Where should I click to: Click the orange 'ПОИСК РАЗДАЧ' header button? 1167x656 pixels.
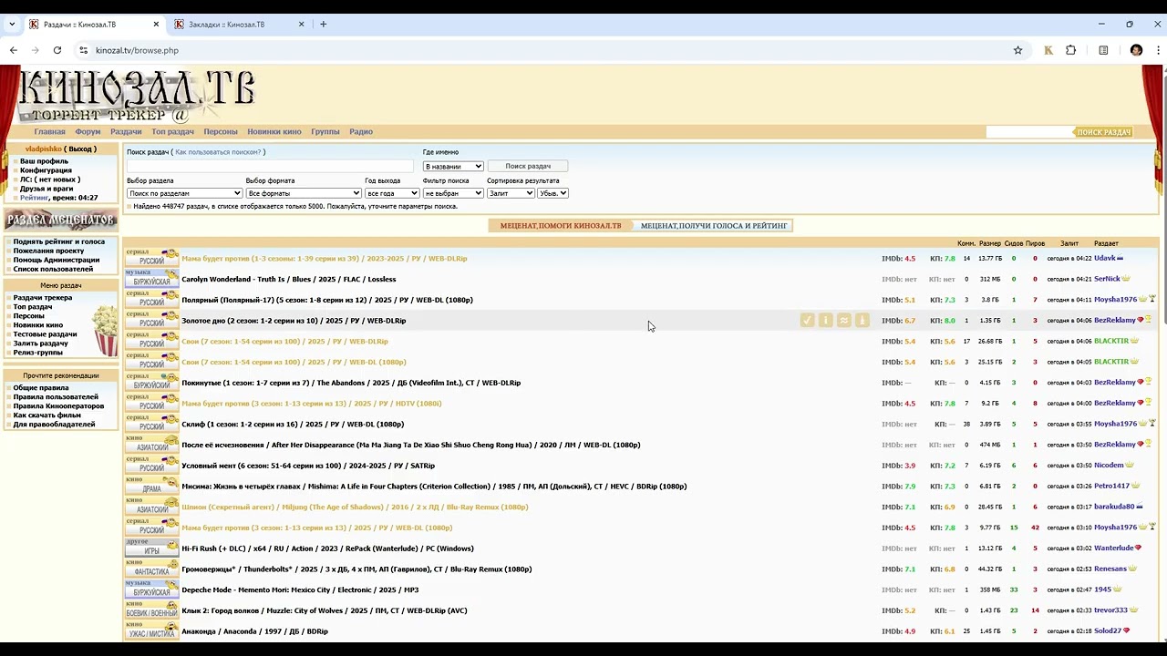[1104, 132]
